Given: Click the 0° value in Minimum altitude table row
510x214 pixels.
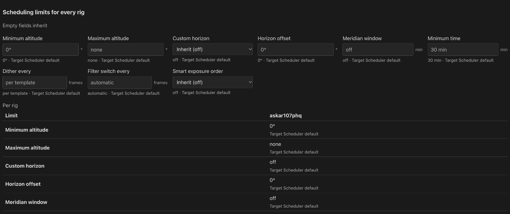Looking at the screenshot, I should coord(272,126).
